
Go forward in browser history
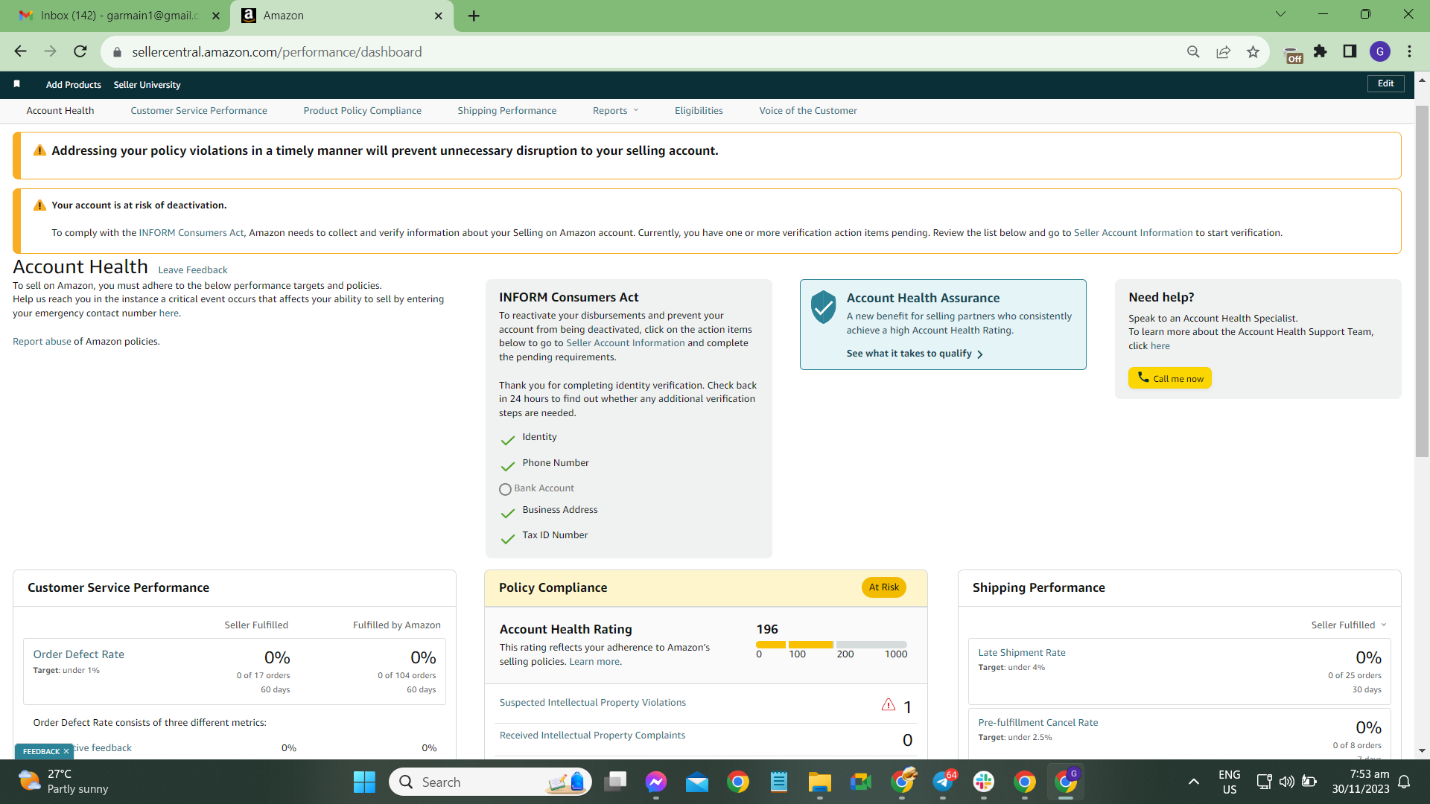coord(51,51)
